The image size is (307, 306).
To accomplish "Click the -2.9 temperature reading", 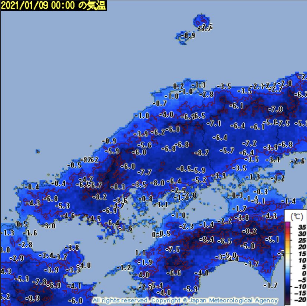I will (x=16, y=258).
